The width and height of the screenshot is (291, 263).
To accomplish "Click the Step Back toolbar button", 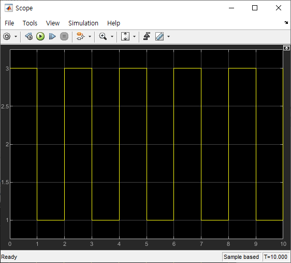I will click(29, 36).
